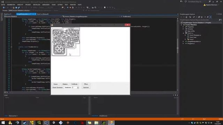Viewport: 223px width, 125px height.
Task: Switch to the Direktfenster tab
Action: [x=103, y=116]
